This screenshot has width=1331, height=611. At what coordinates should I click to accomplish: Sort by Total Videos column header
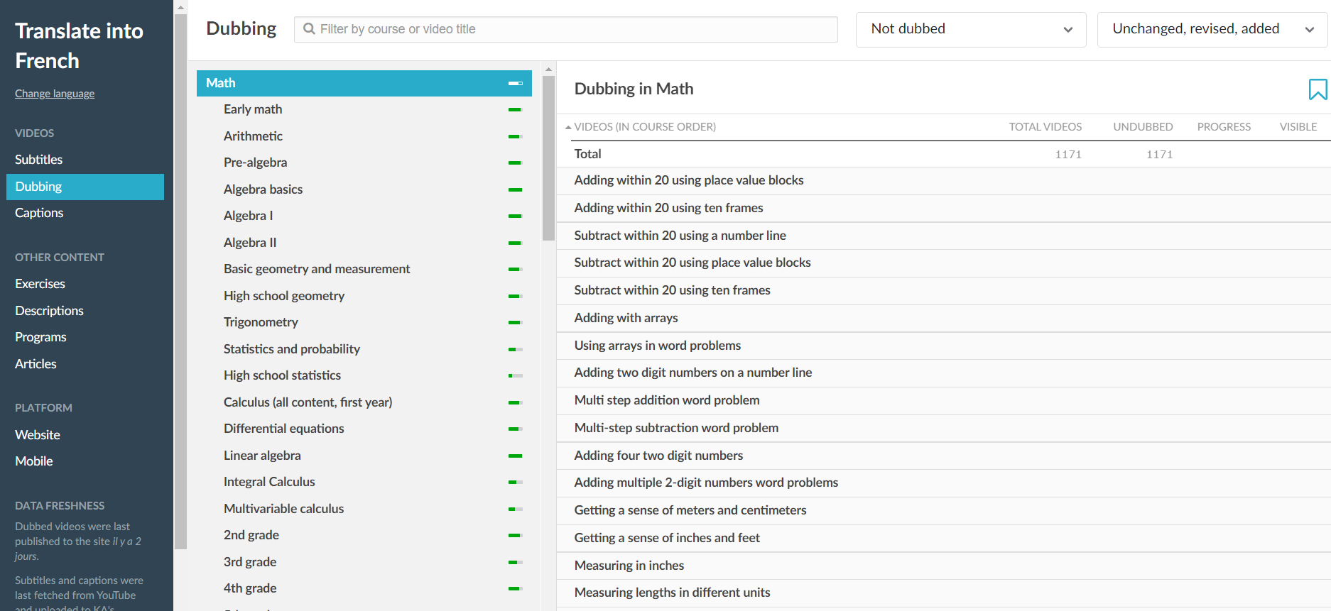[x=1045, y=127]
